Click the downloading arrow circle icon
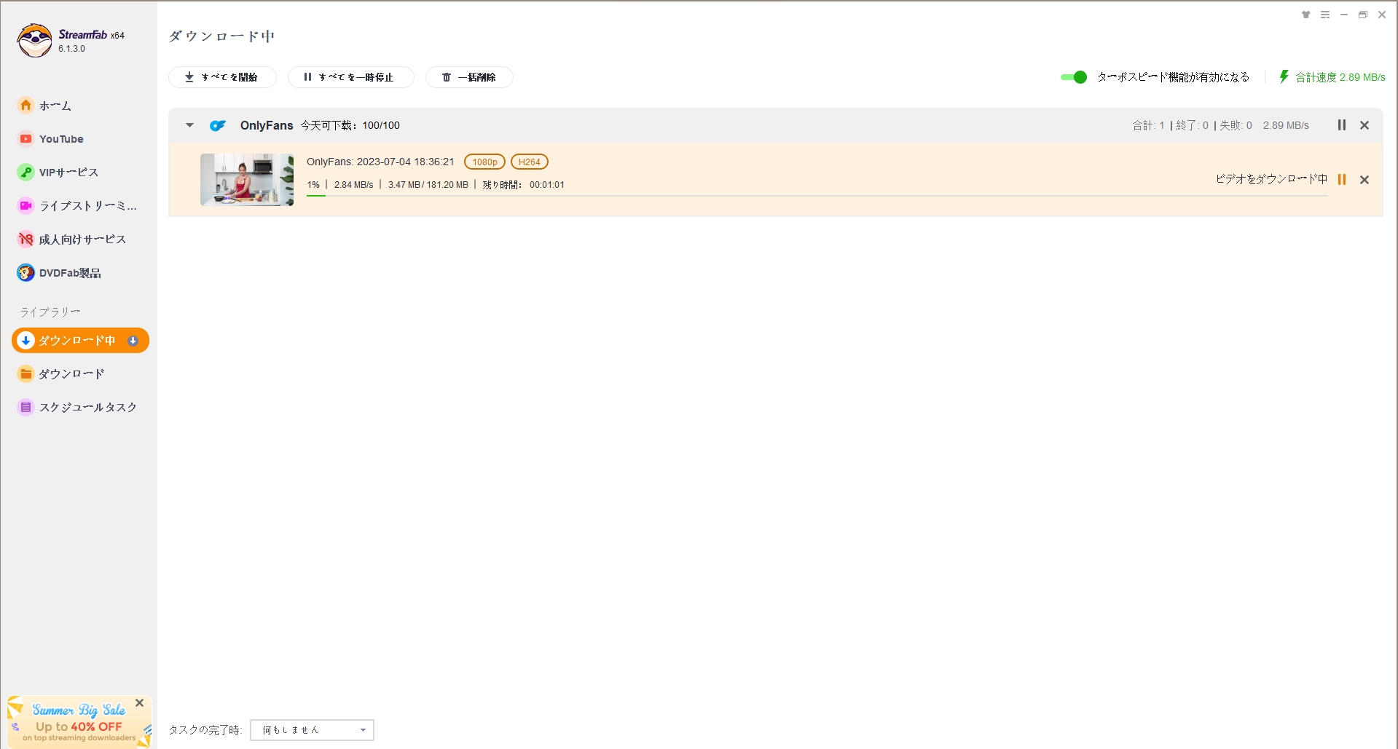This screenshot has width=1398, height=749. 25,340
